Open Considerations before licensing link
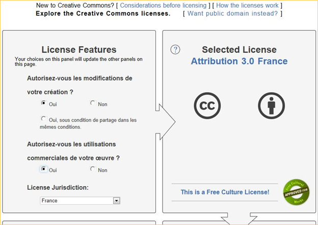The height and width of the screenshot is (225, 318). 163,6
